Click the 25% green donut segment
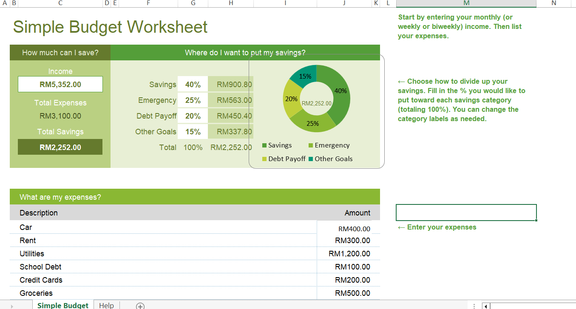The width and height of the screenshot is (576, 309). pyautogui.click(x=314, y=122)
